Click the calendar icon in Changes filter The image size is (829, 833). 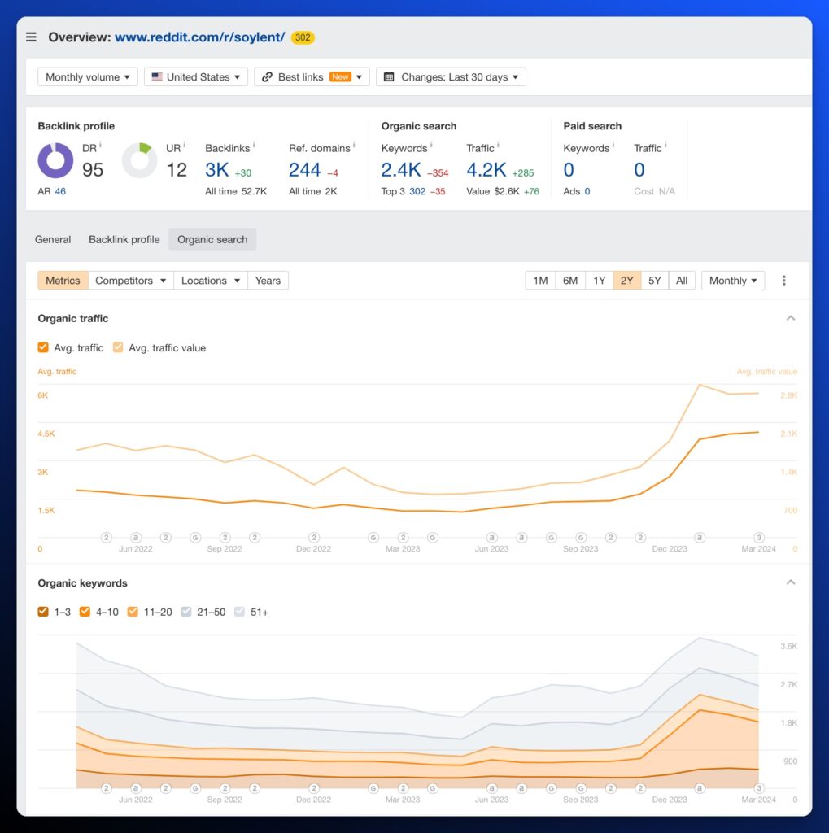pos(389,77)
